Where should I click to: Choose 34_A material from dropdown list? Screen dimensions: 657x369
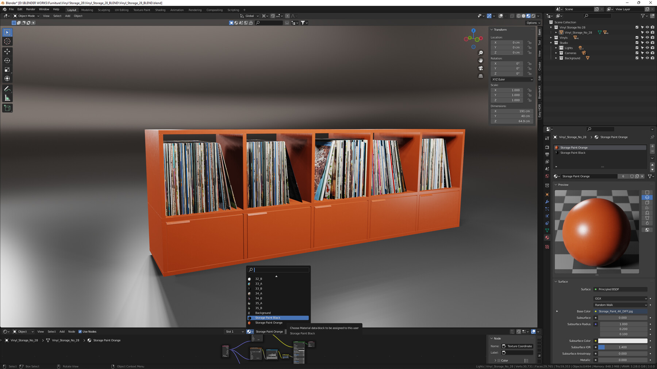point(278,293)
